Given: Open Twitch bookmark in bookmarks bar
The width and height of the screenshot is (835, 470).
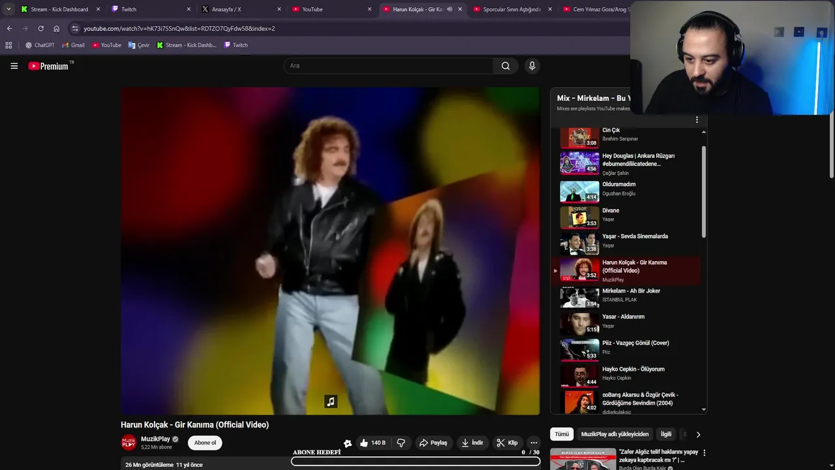Looking at the screenshot, I should click(x=235, y=45).
